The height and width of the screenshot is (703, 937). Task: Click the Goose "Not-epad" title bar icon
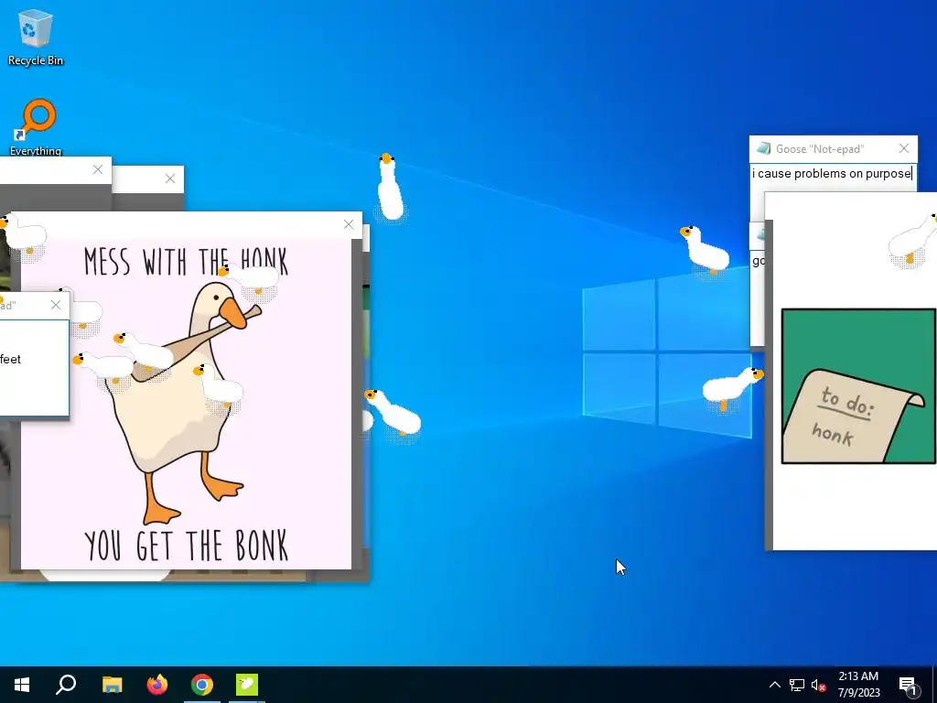(763, 148)
